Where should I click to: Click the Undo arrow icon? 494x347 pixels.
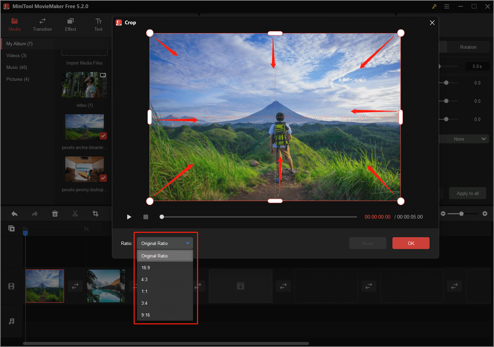point(14,214)
